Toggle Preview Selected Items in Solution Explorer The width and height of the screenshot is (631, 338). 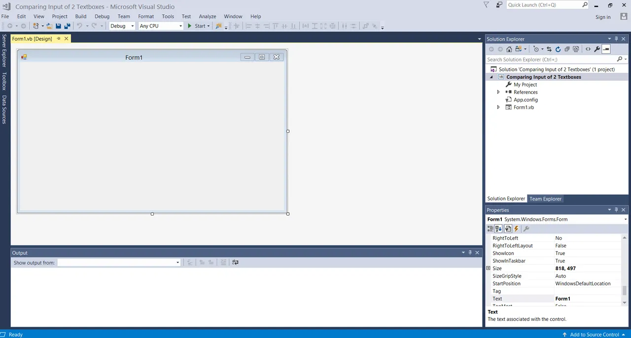(606, 49)
